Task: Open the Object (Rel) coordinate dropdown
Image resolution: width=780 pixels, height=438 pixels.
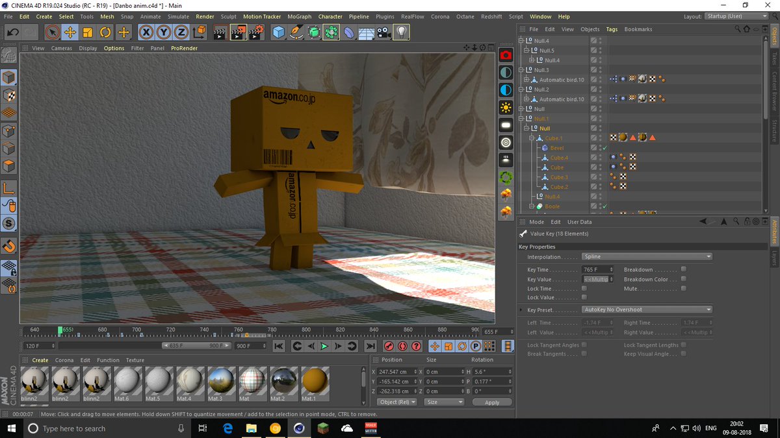Action: pyautogui.click(x=396, y=402)
